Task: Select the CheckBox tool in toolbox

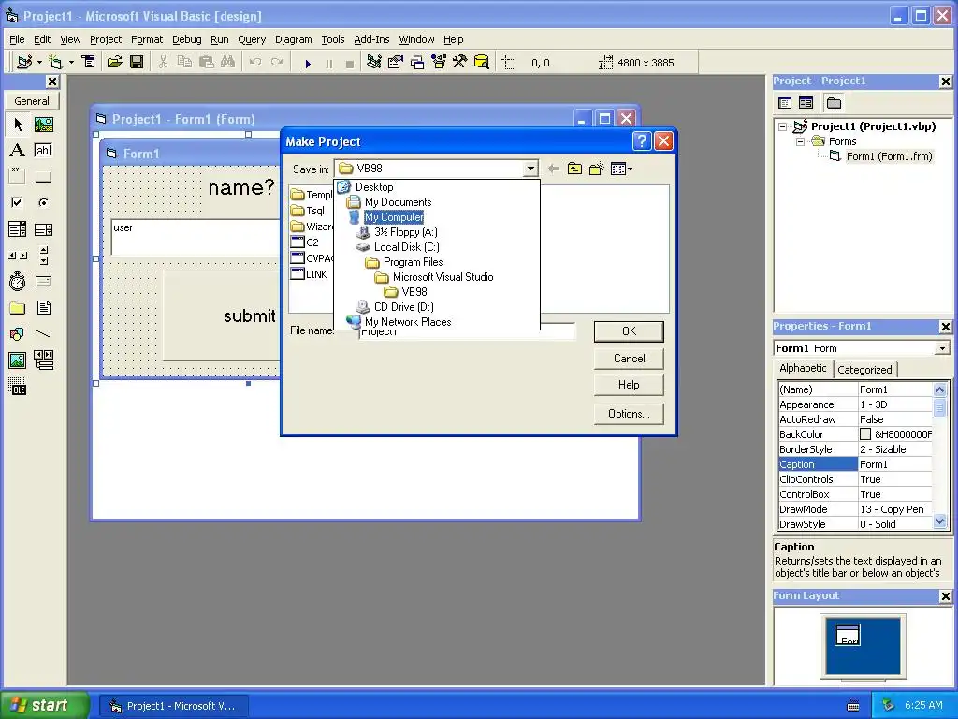Action: 18,202
